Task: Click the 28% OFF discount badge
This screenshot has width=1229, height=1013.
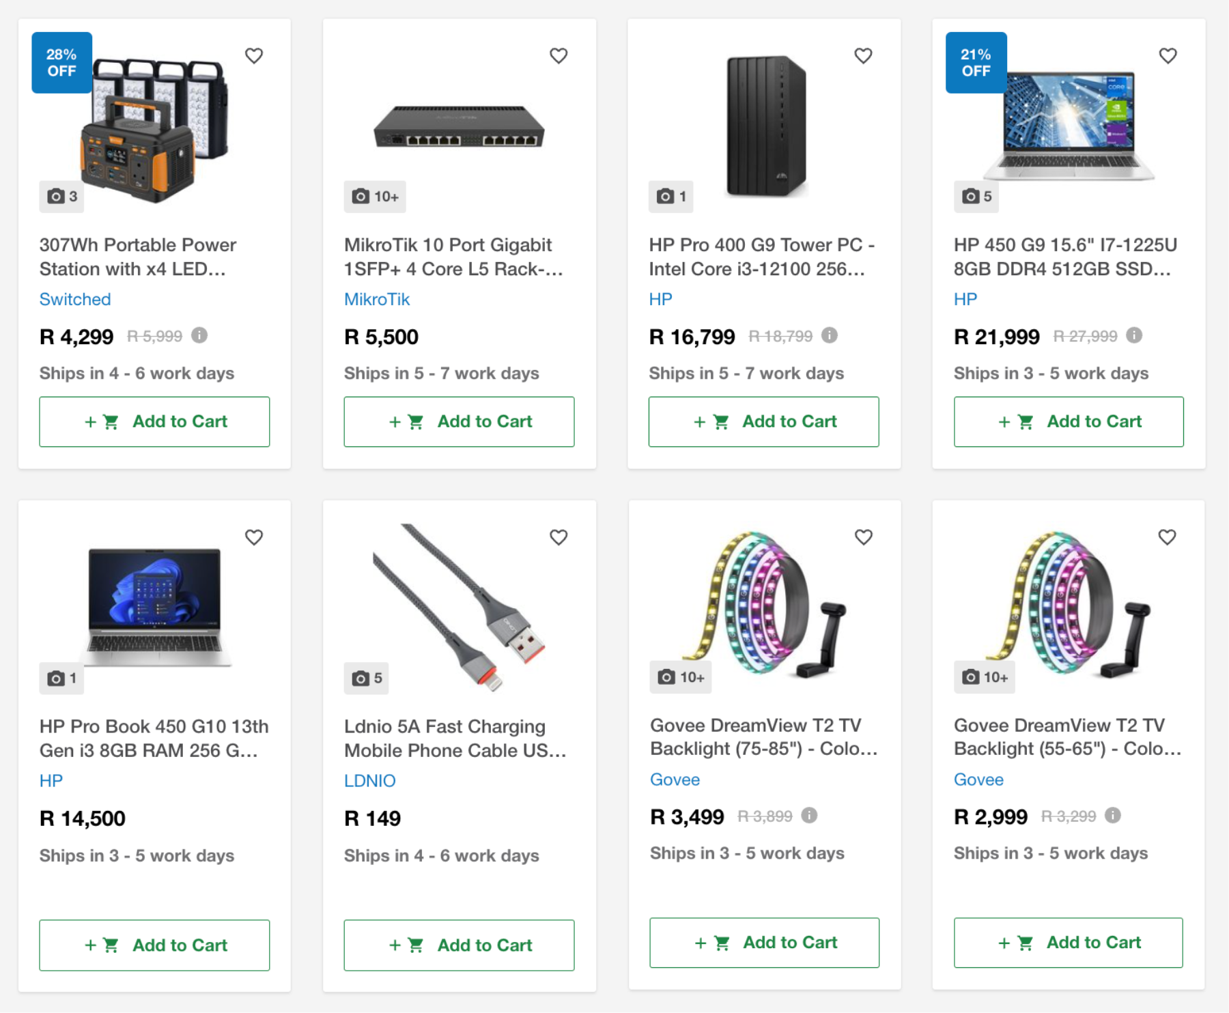Action: (x=61, y=63)
